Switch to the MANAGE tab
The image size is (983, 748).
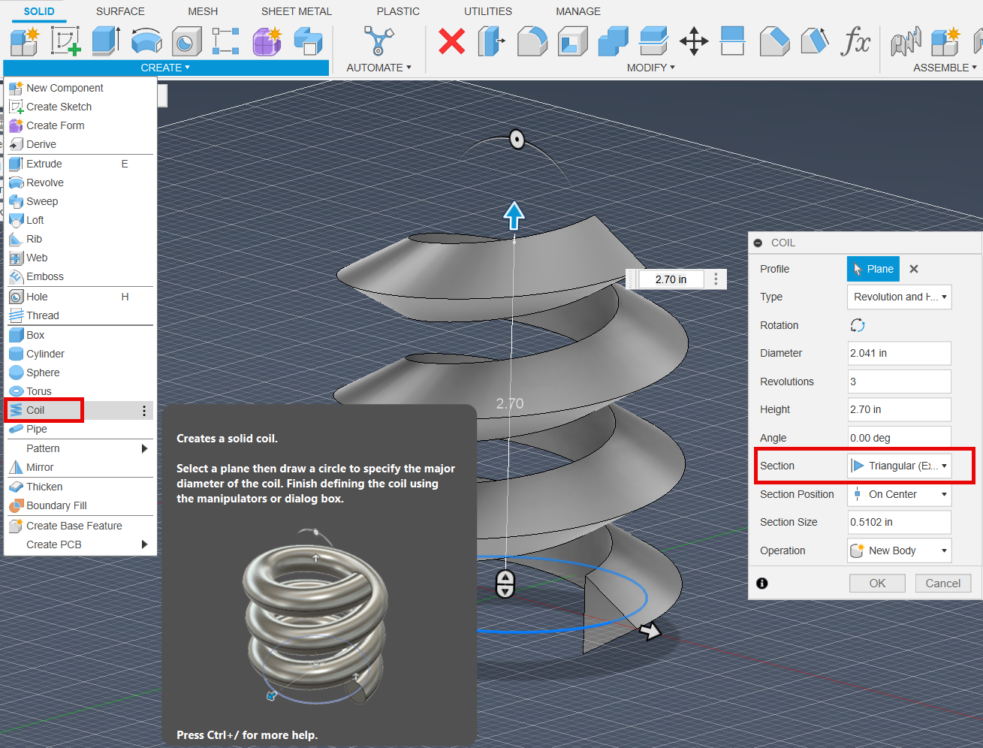click(x=578, y=11)
